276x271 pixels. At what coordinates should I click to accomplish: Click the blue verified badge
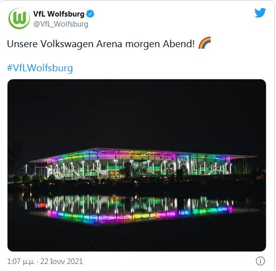point(90,14)
